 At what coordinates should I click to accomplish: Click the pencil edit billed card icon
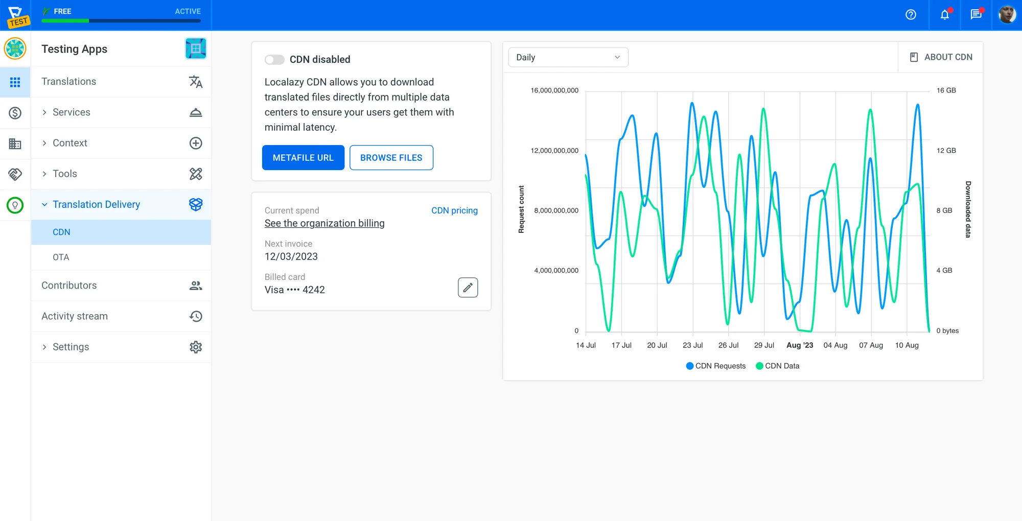pyautogui.click(x=468, y=288)
